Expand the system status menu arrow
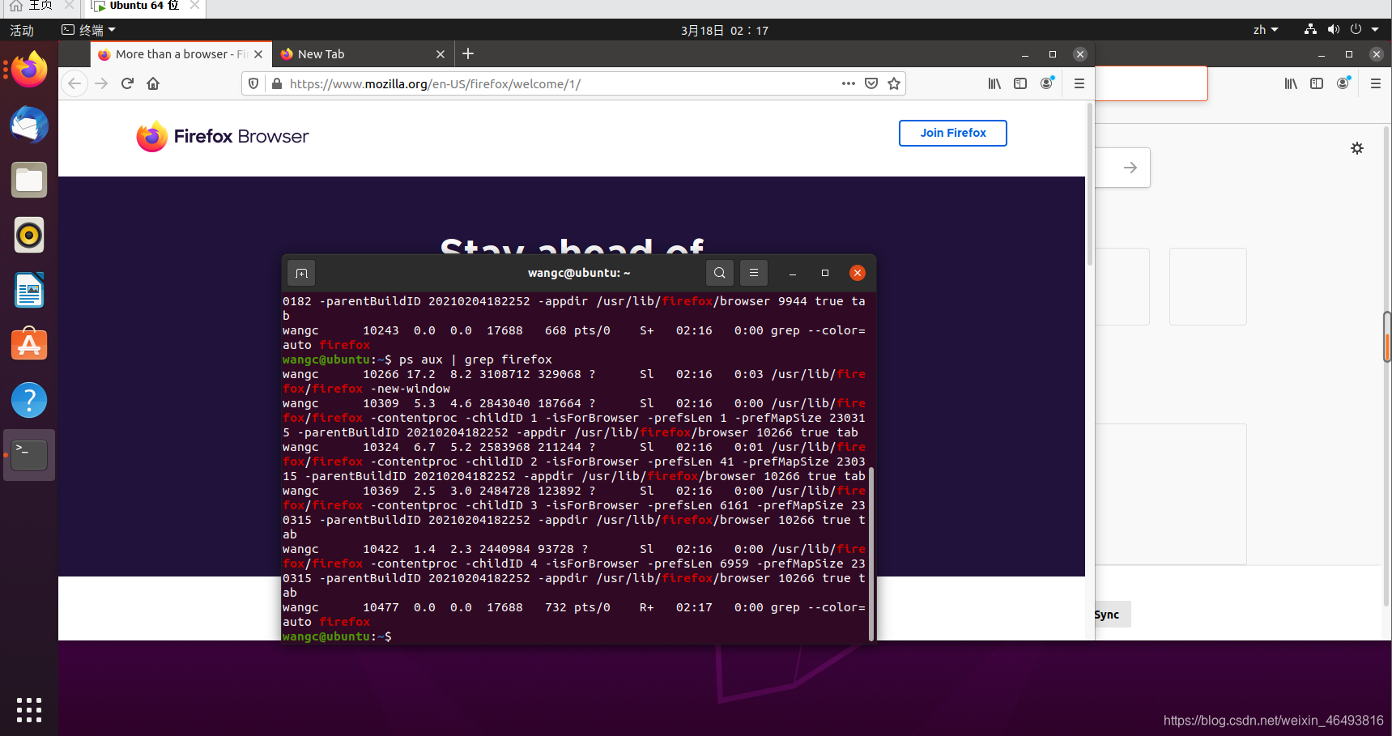The width and height of the screenshot is (1392, 736). 1375,30
